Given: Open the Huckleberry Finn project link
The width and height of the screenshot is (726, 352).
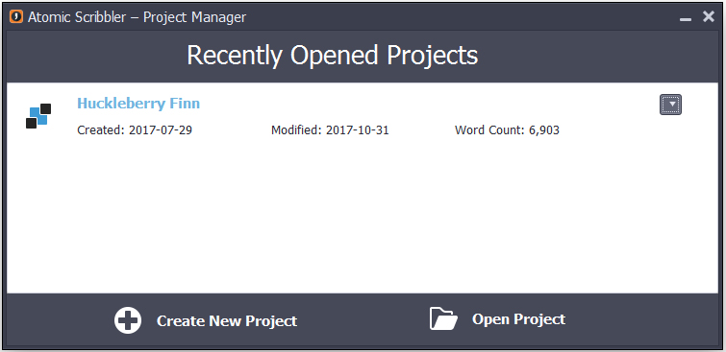Looking at the screenshot, I should (x=138, y=103).
